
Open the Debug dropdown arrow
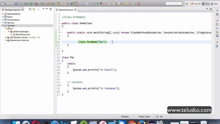[28, 4]
